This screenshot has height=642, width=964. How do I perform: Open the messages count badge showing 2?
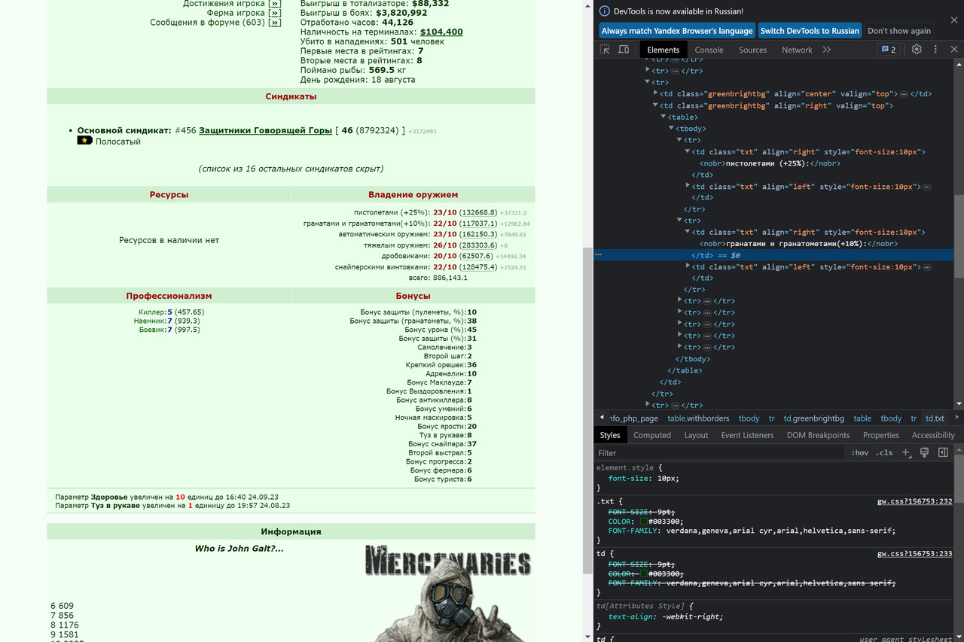click(x=889, y=50)
